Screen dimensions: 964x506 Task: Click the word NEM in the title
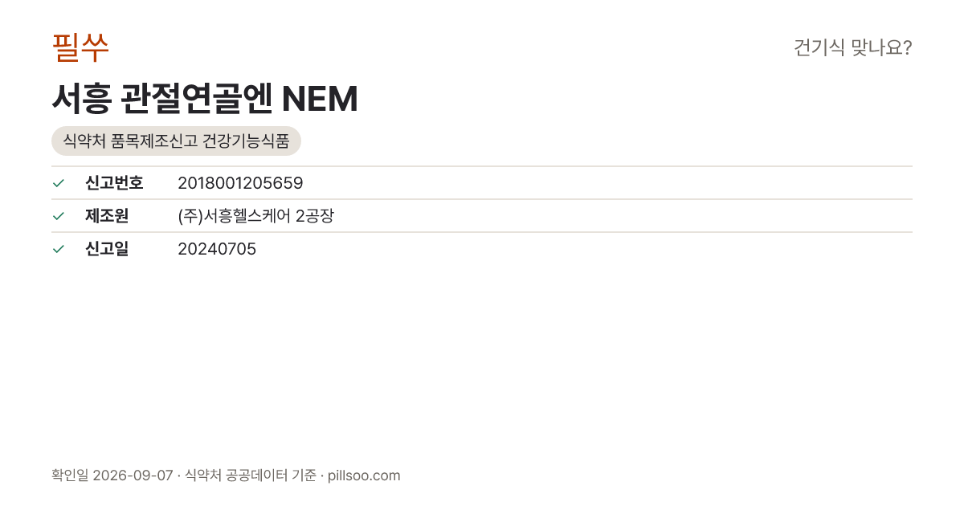coord(321,98)
